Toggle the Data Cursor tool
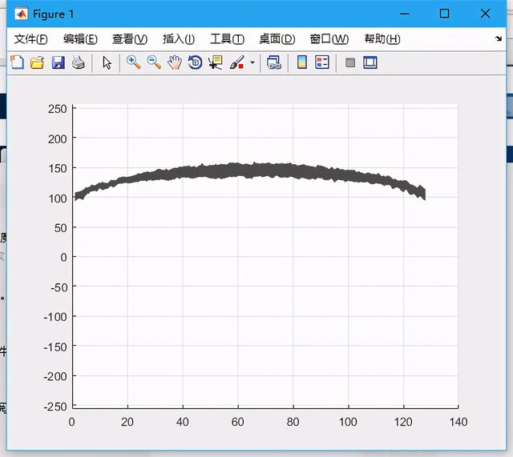Screen dimensions: 513x457 [215, 62]
